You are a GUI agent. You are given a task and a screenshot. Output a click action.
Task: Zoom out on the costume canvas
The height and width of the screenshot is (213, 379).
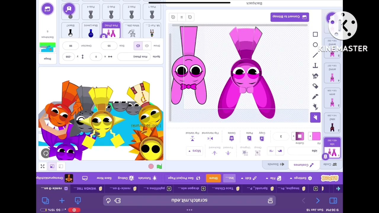[190, 17]
